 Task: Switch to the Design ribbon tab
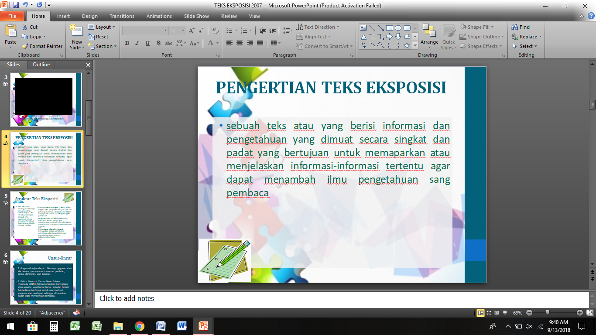[90, 16]
